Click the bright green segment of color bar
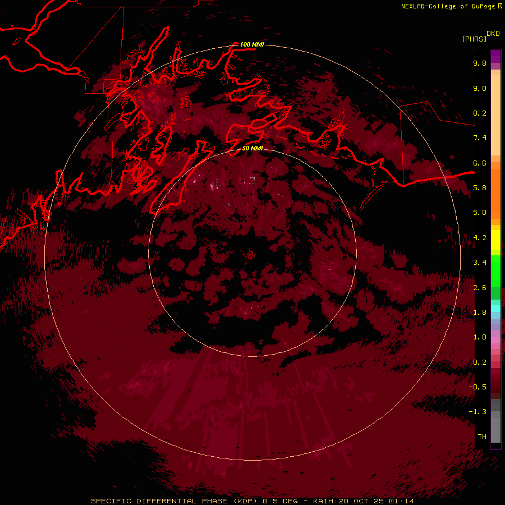The image size is (505, 505). click(x=495, y=271)
